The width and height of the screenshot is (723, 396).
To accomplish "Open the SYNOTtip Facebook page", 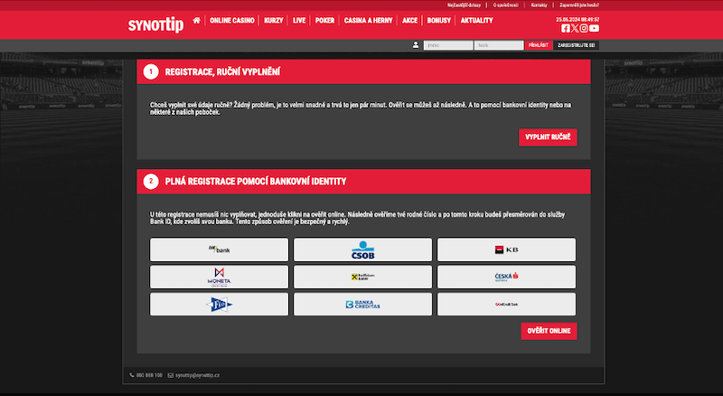I will pyautogui.click(x=566, y=28).
